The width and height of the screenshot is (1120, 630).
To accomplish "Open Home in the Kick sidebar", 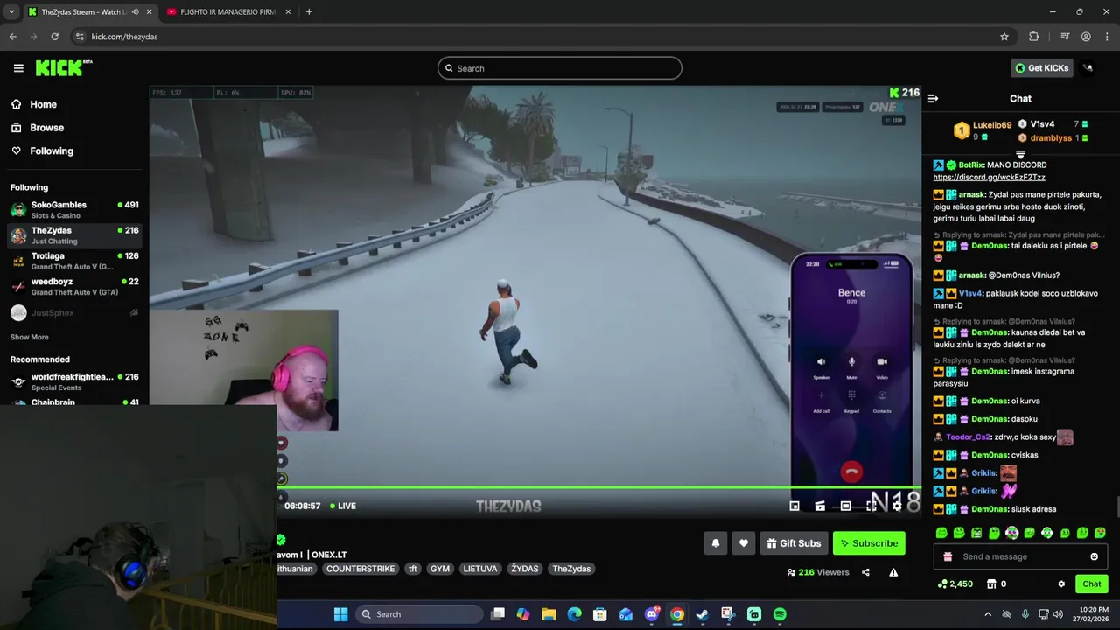I will [43, 104].
